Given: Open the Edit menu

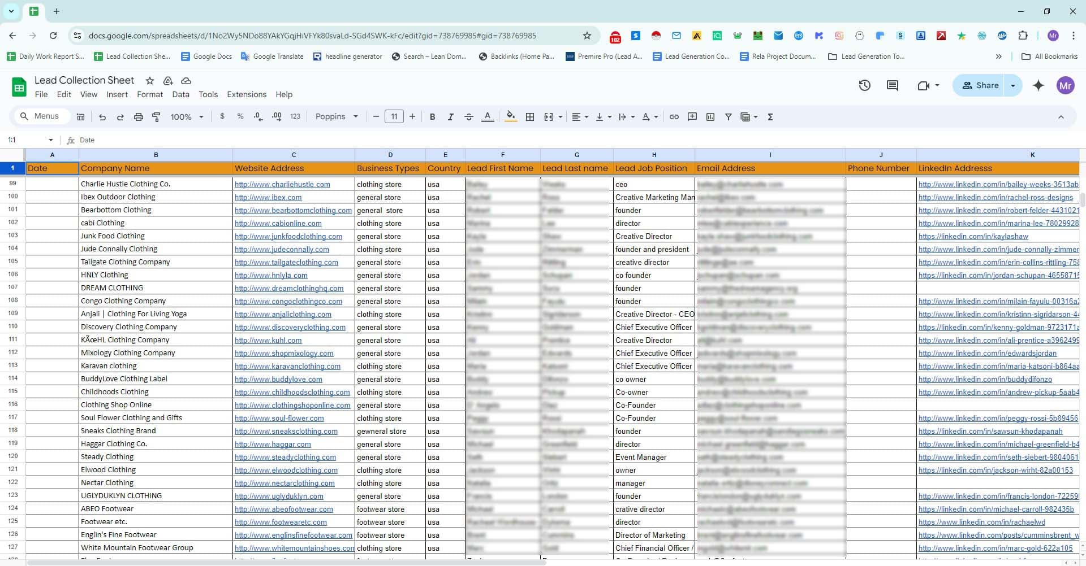Looking at the screenshot, I should [64, 94].
